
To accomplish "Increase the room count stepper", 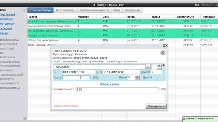I will pyautogui.click(x=159, y=65).
